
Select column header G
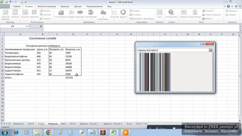(117, 34)
